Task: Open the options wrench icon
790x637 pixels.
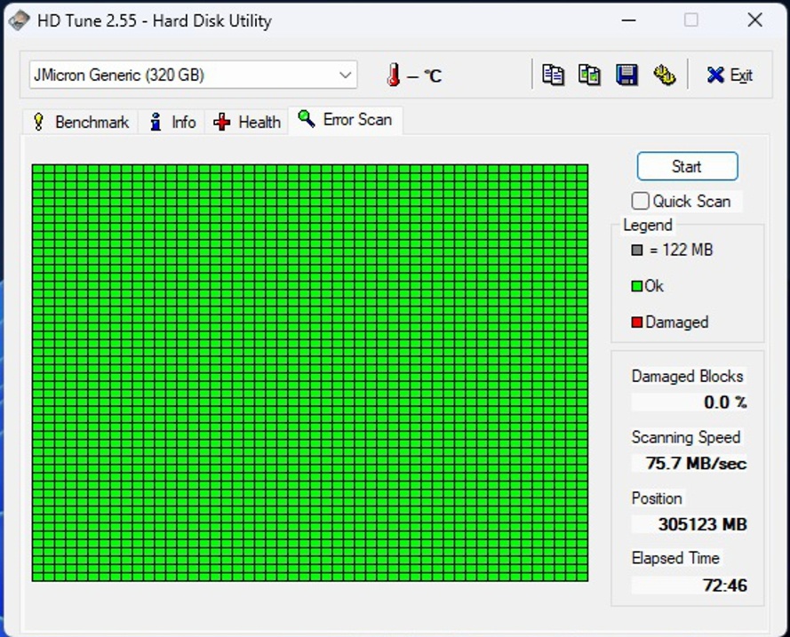Action: (664, 75)
